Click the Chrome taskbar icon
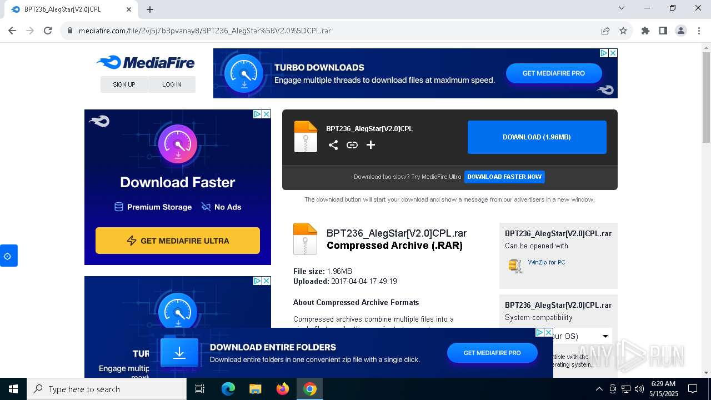Image resolution: width=711 pixels, height=400 pixels. (310, 389)
